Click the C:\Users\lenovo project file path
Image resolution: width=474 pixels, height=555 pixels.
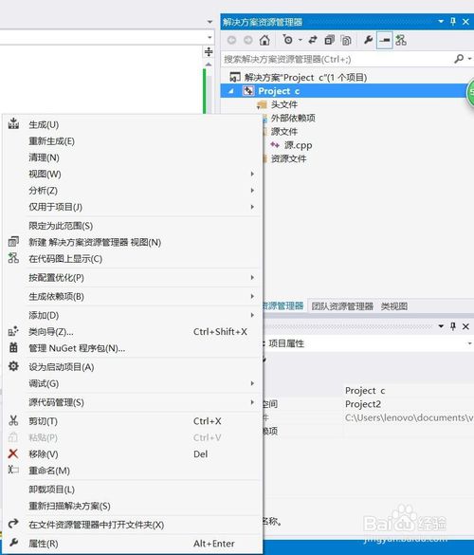pyautogui.click(x=409, y=417)
